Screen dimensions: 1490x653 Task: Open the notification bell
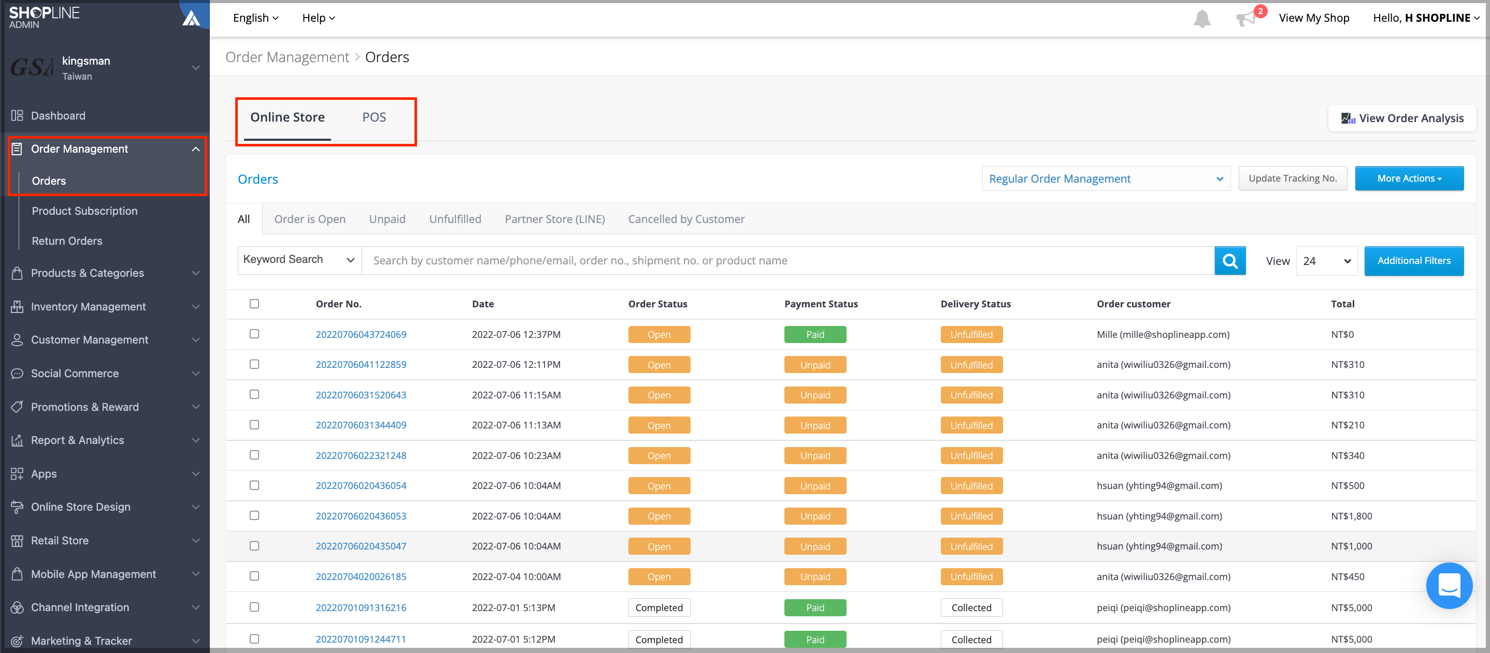[1202, 18]
